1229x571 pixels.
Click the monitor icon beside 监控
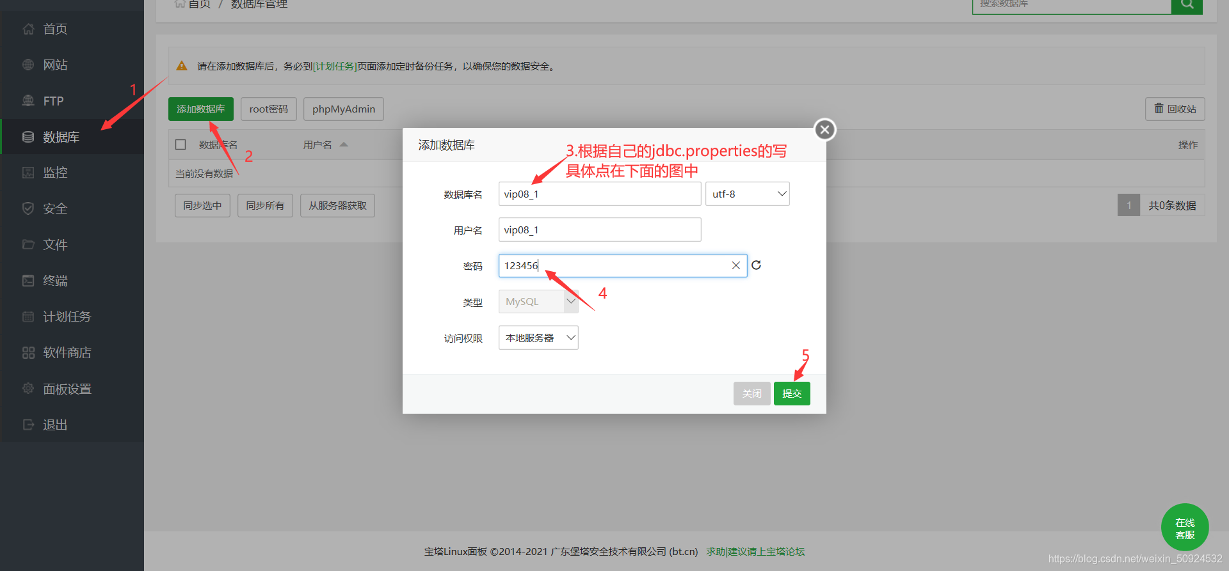pos(28,173)
